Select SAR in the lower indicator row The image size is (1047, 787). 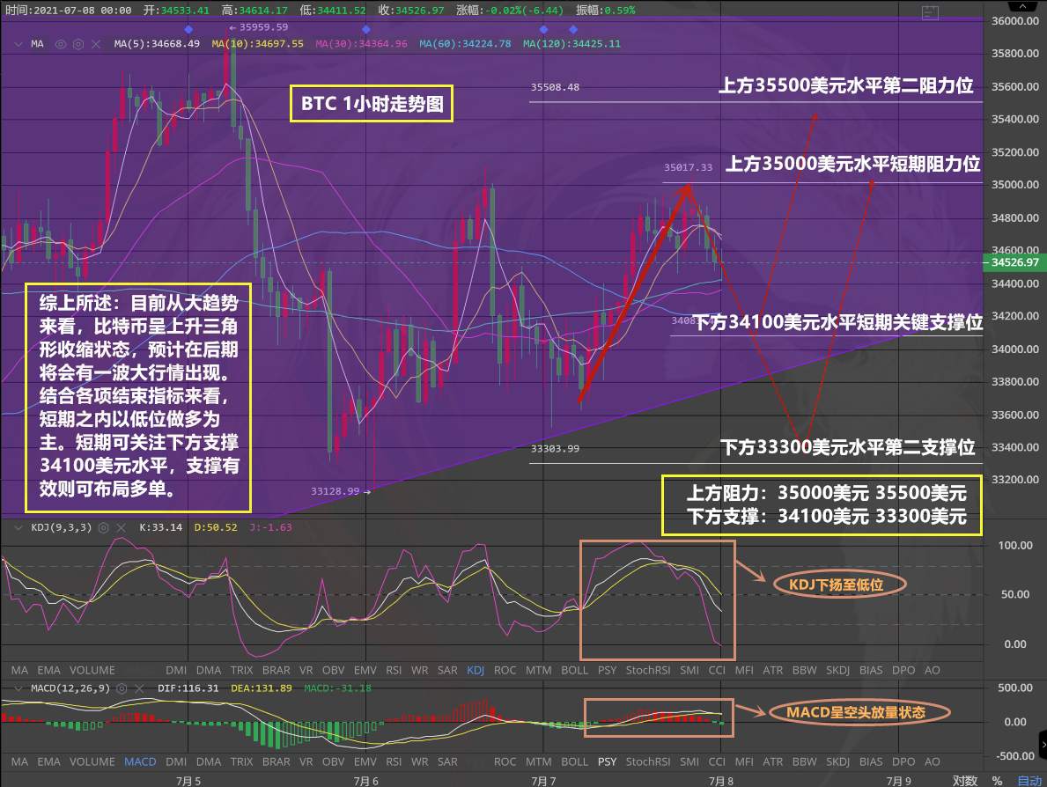point(447,761)
